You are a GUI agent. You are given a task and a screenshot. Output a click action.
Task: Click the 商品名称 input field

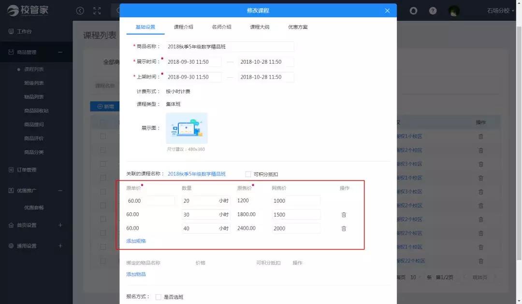coord(229,47)
